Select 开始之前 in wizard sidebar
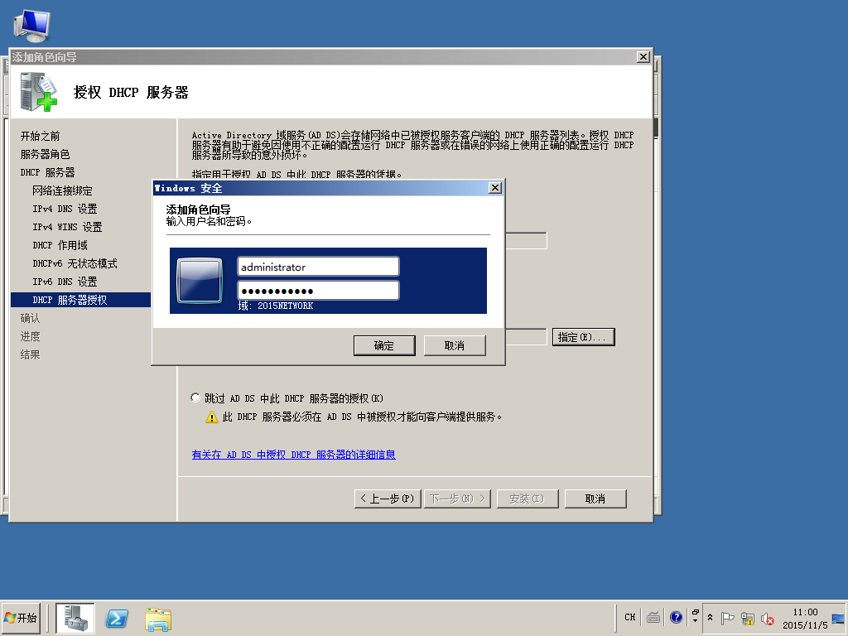The image size is (848, 636). point(40,137)
